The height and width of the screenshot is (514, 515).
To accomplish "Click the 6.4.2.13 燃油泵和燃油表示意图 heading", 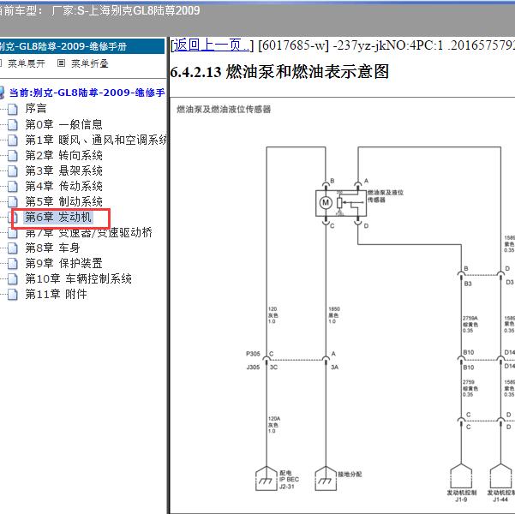I will click(x=279, y=72).
